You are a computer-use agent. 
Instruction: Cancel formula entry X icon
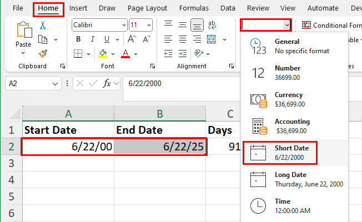(x=80, y=83)
